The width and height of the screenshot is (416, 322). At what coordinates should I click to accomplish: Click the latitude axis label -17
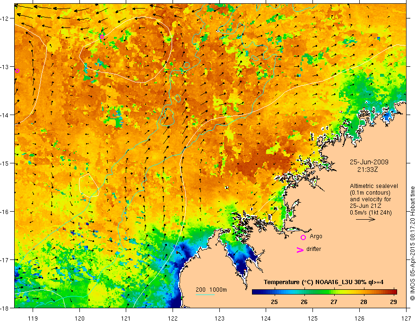[x=5, y=260]
